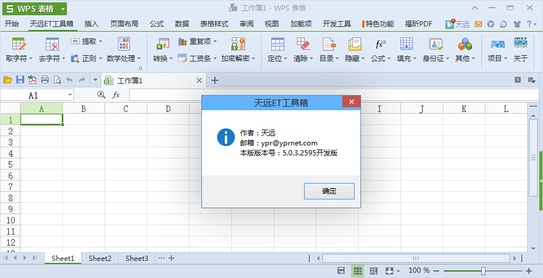Click the 转换 ribbon icon
543x278 pixels.
[163, 44]
